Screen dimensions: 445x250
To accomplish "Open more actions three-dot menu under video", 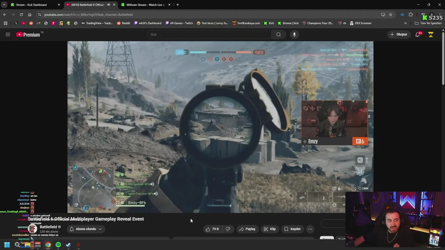I will pyautogui.click(x=310, y=229).
